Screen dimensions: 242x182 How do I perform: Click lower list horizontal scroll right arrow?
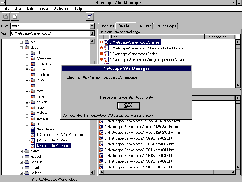[233, 172]
